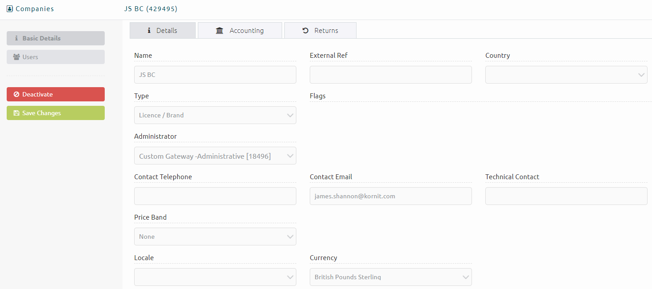Image resolution: width=652 pixels, height=289 pixels.
Task: Click the External Ref label
Action: coord(329,56)
